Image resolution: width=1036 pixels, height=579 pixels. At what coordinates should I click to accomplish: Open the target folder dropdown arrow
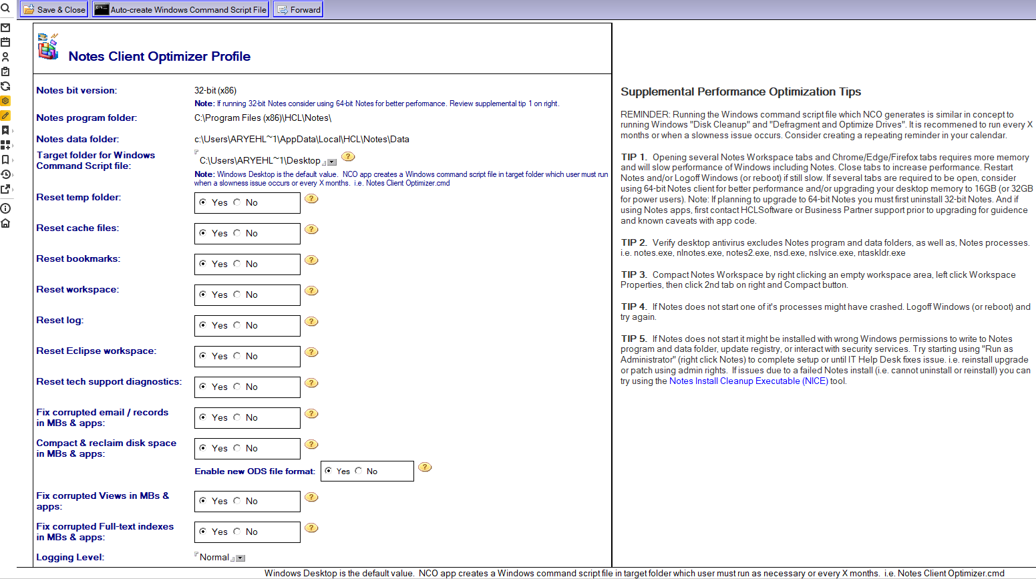(332, 162)
